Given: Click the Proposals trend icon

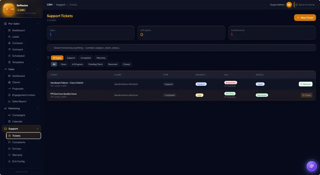Looking at the screenshot, I should tap(9, 89).
